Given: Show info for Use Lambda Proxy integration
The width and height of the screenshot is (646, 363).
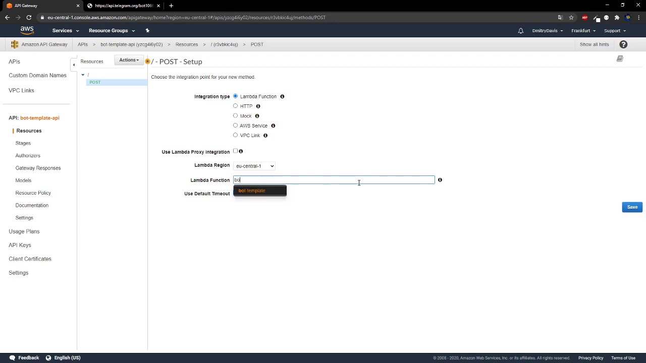Looking at the screenshot, I should (241, 151).
